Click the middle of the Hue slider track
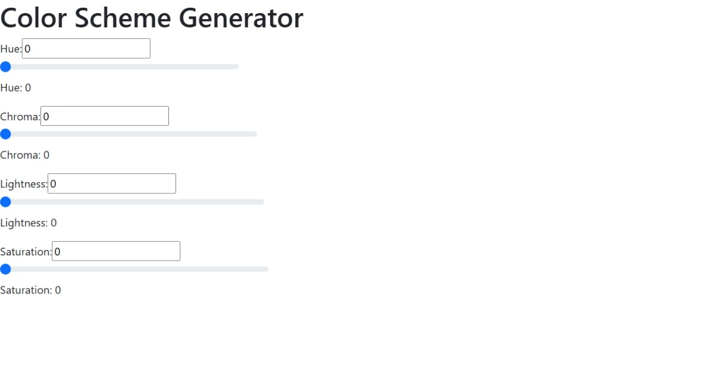 120,67
